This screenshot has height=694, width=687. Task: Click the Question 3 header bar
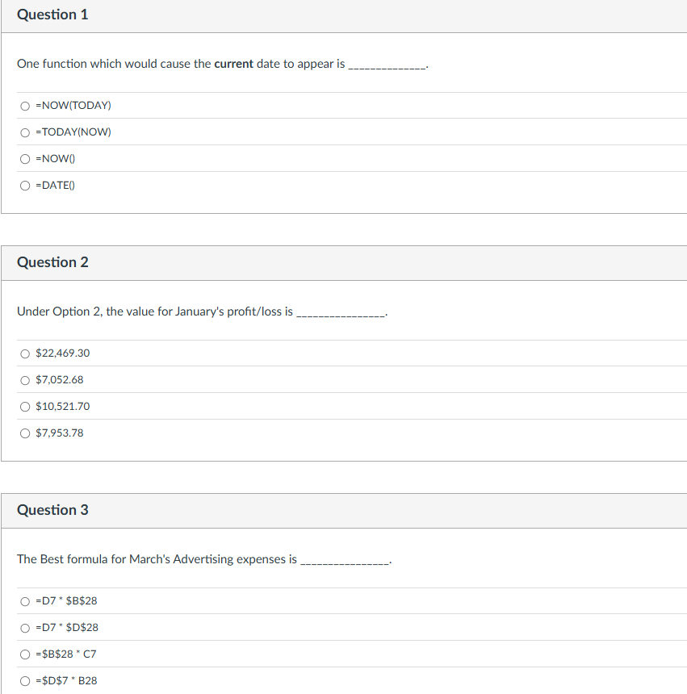53,509
